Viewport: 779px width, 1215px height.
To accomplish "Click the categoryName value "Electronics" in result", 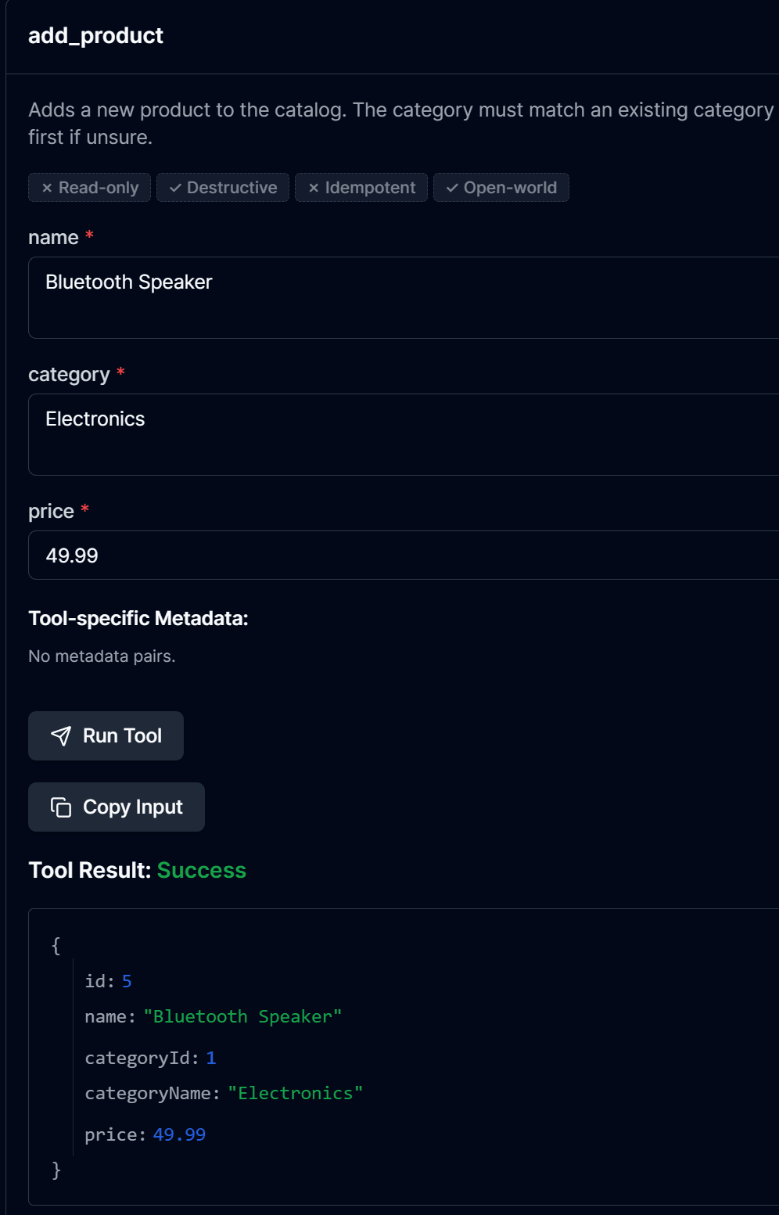I will [296, 1093].
